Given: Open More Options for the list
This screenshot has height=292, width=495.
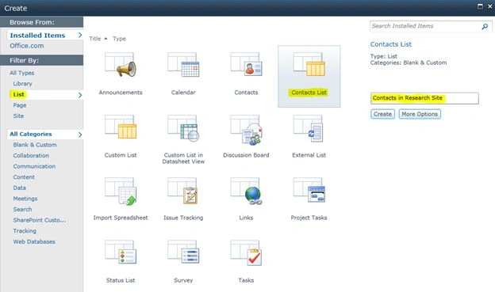Looking at the screenshot, I should click(x=420, y=114).
